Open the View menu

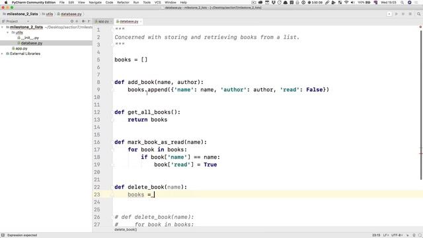81,3
